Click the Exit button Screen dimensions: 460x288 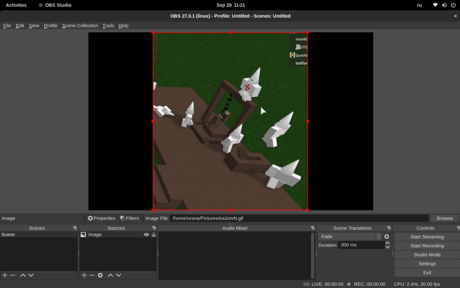pyautogui.click(x=427, y=273)
